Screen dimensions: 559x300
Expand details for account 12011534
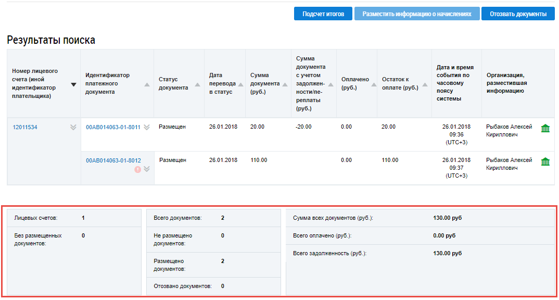73,128
